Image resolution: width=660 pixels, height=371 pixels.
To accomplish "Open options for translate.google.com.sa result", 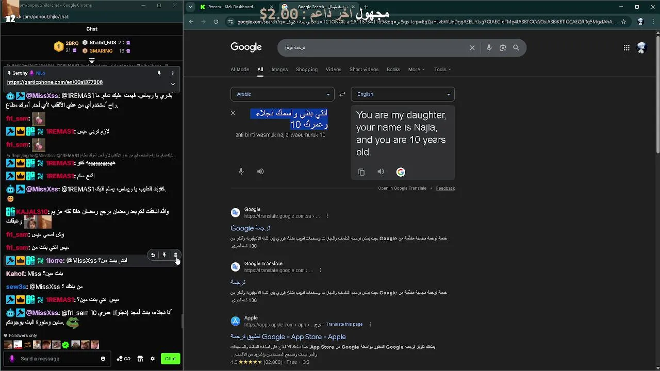I will tap(327, 216).
